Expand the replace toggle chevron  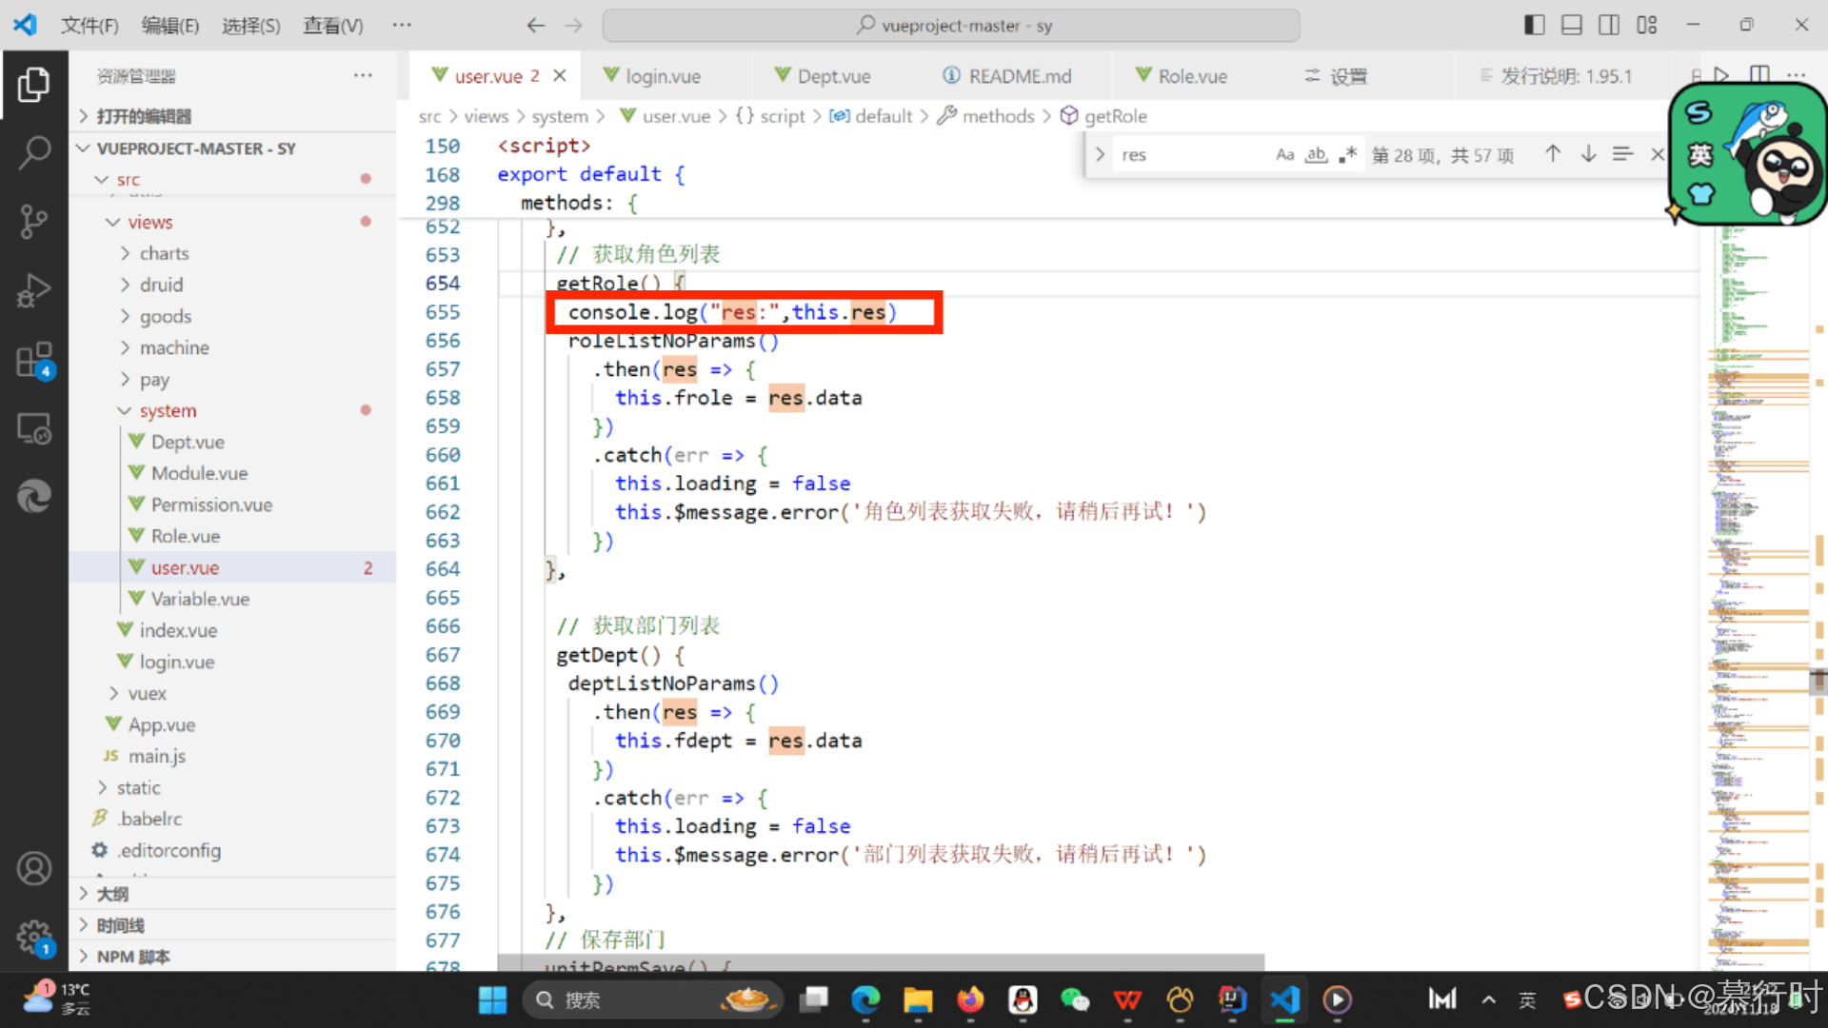pos(1101,154)
